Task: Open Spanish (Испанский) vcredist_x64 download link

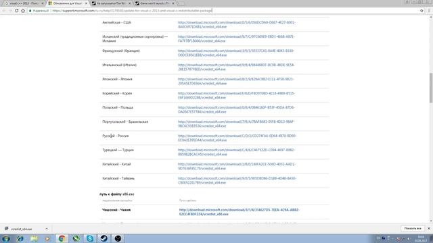Action: pos(236,38)
